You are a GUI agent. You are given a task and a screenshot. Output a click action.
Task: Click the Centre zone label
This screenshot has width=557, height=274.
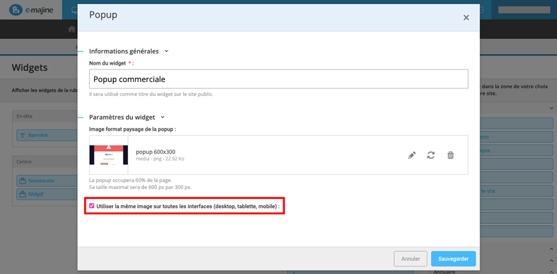(24, 162)
